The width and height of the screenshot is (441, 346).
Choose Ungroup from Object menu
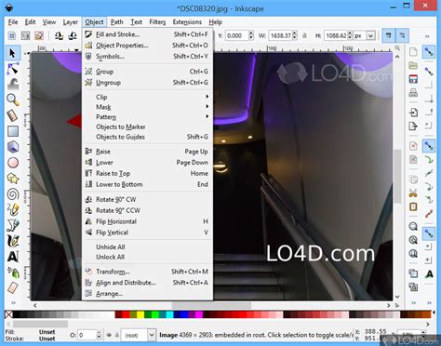148,83
